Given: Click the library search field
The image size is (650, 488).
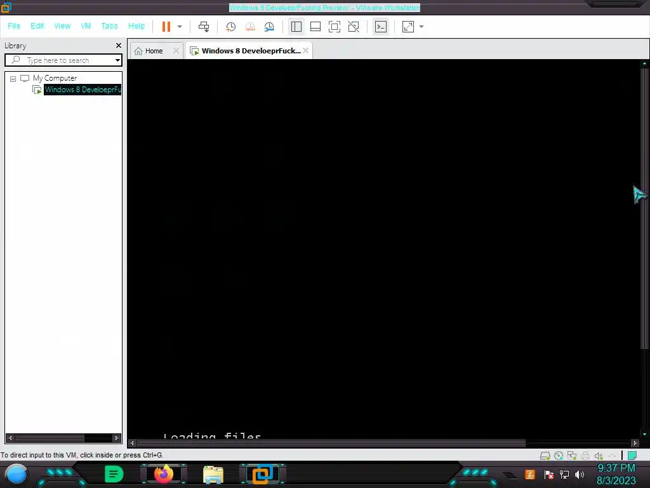Looking at the screenshot, I should coord(63,60).
